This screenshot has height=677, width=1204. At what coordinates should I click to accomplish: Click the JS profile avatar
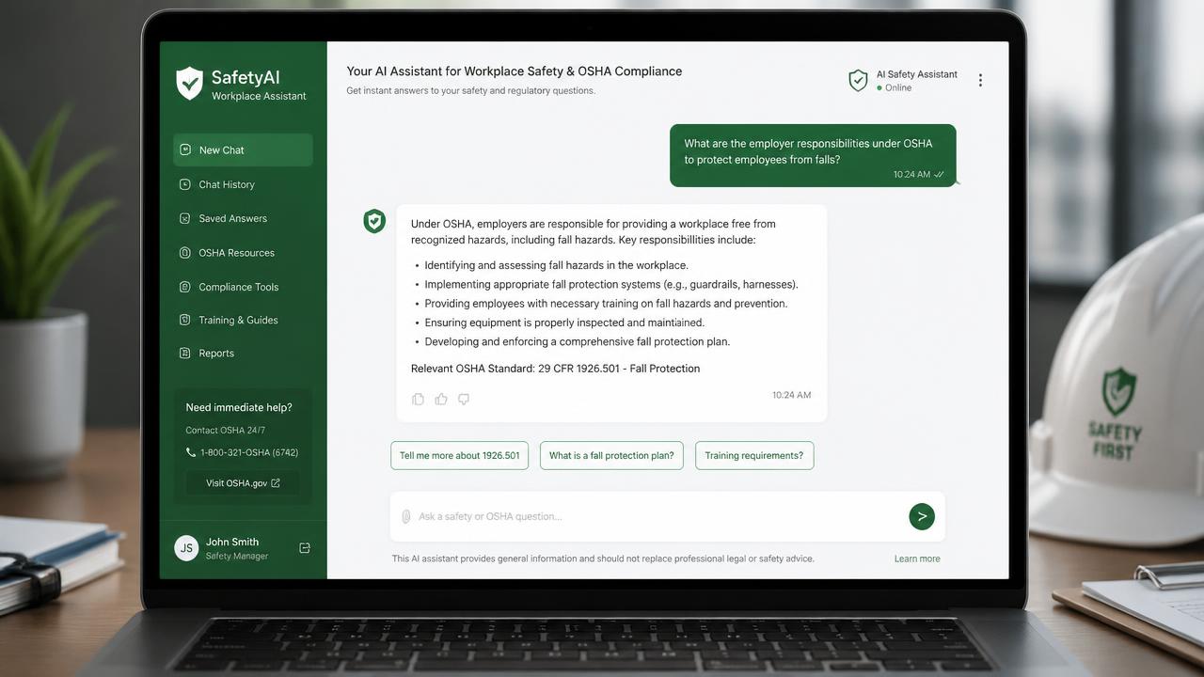(186, 548)
